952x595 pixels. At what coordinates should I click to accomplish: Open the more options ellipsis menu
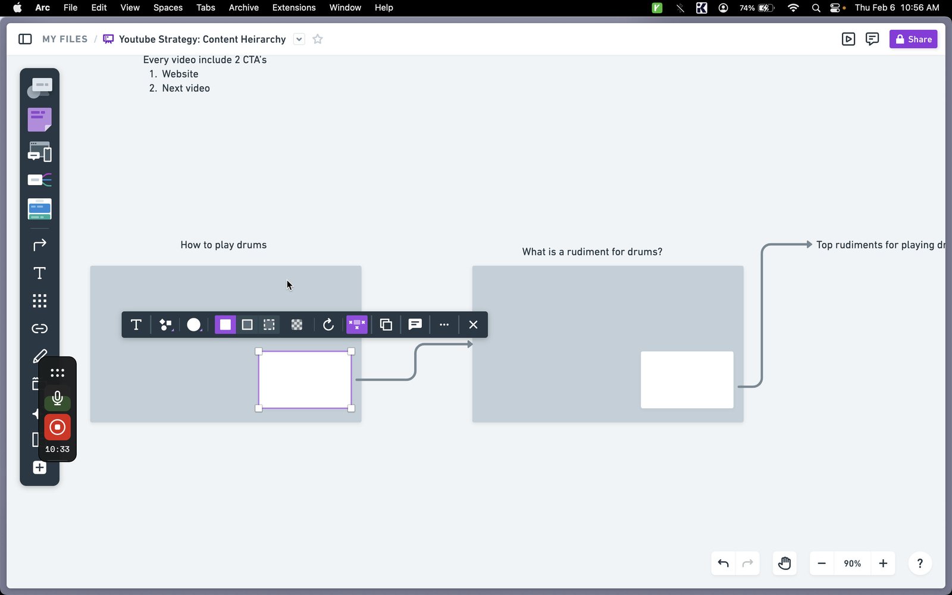point(444,325)
